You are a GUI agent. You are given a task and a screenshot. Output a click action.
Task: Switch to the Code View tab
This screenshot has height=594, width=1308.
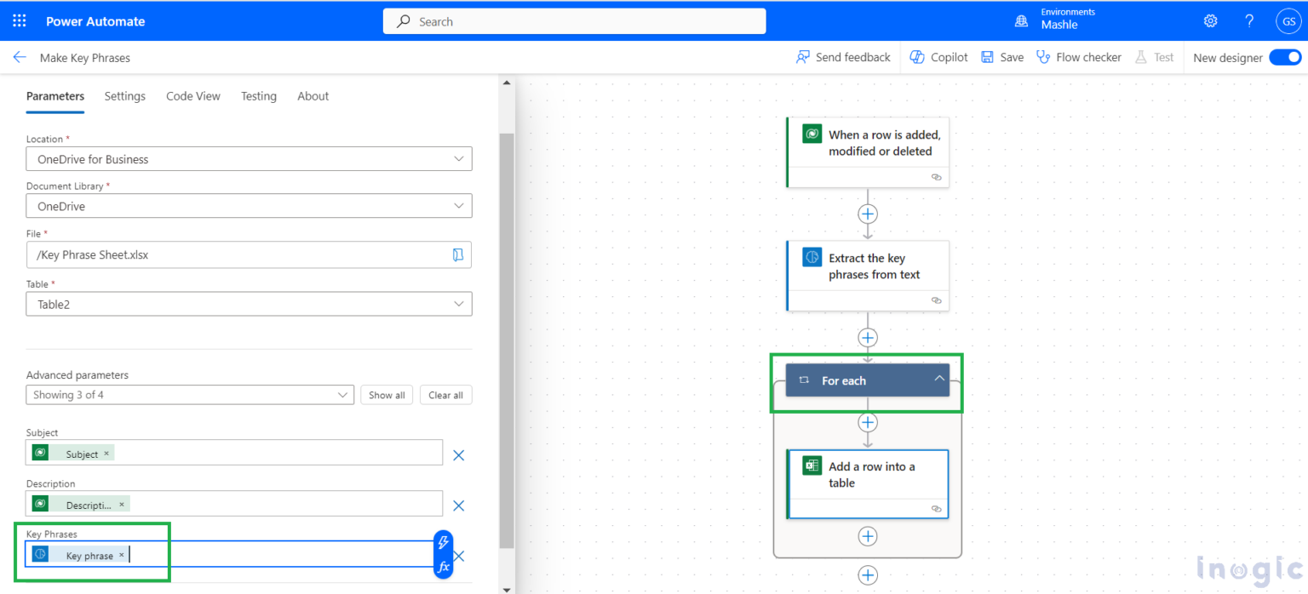tap(192, 96)
